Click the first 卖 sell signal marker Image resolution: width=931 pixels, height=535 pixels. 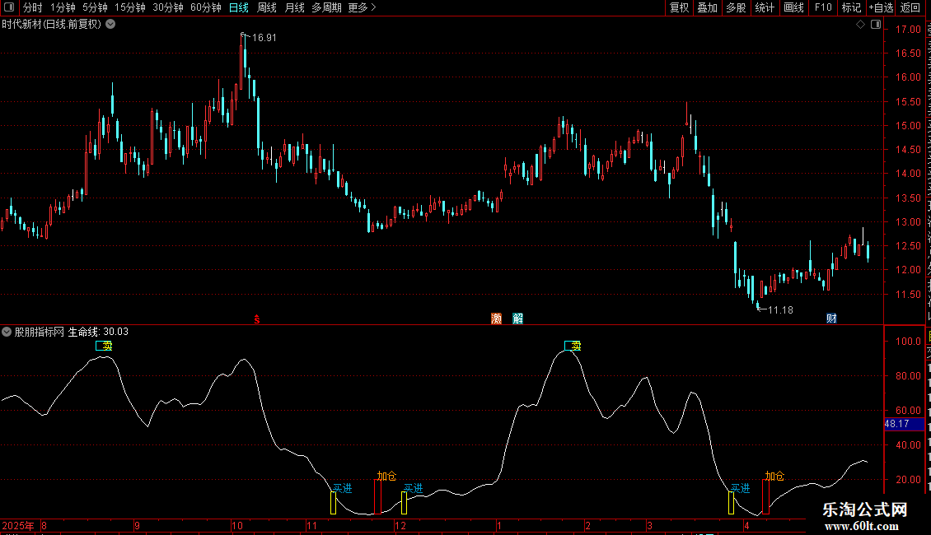[x=104, y=345]
